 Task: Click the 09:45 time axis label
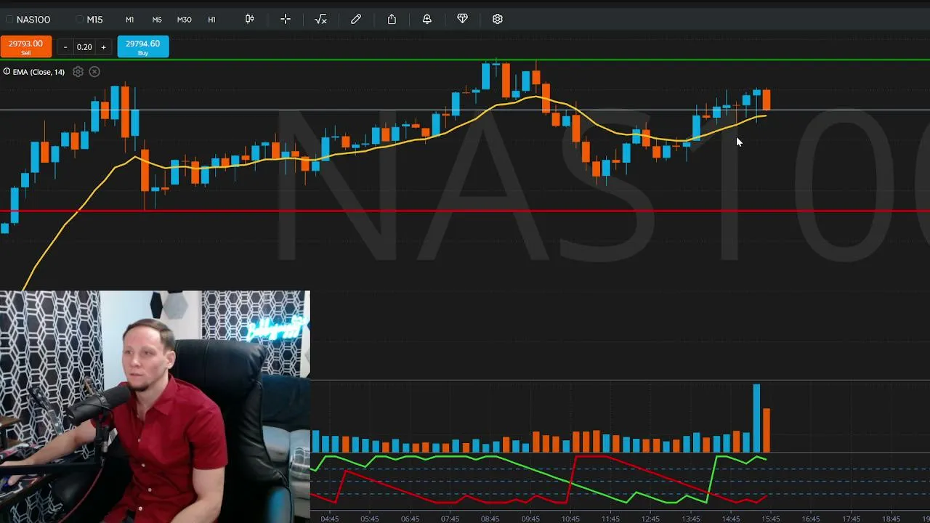[530, 519]
